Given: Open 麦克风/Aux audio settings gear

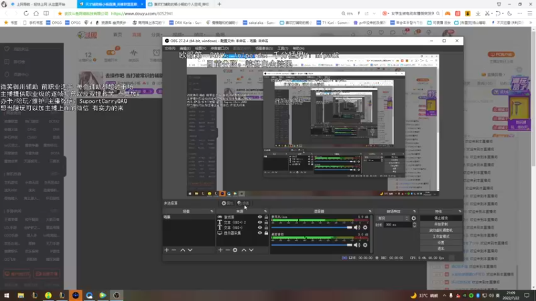Looking at the screenshot, I should (365, 227).
